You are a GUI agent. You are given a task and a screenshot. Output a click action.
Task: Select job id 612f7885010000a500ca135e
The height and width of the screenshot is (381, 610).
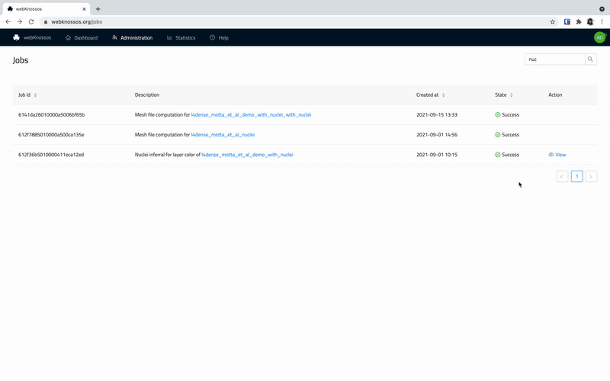(51, 135)
